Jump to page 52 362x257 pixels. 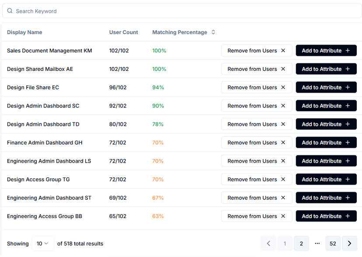(333, 243)
